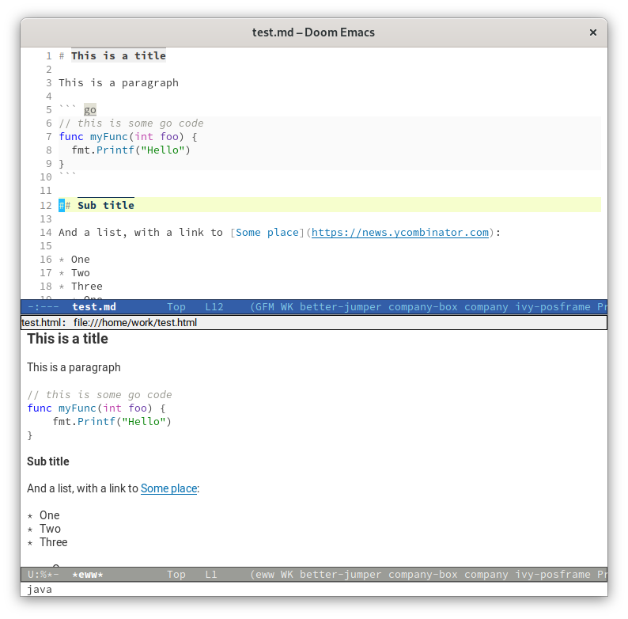Click the go comment in eww preview

(x=100, y=395)
